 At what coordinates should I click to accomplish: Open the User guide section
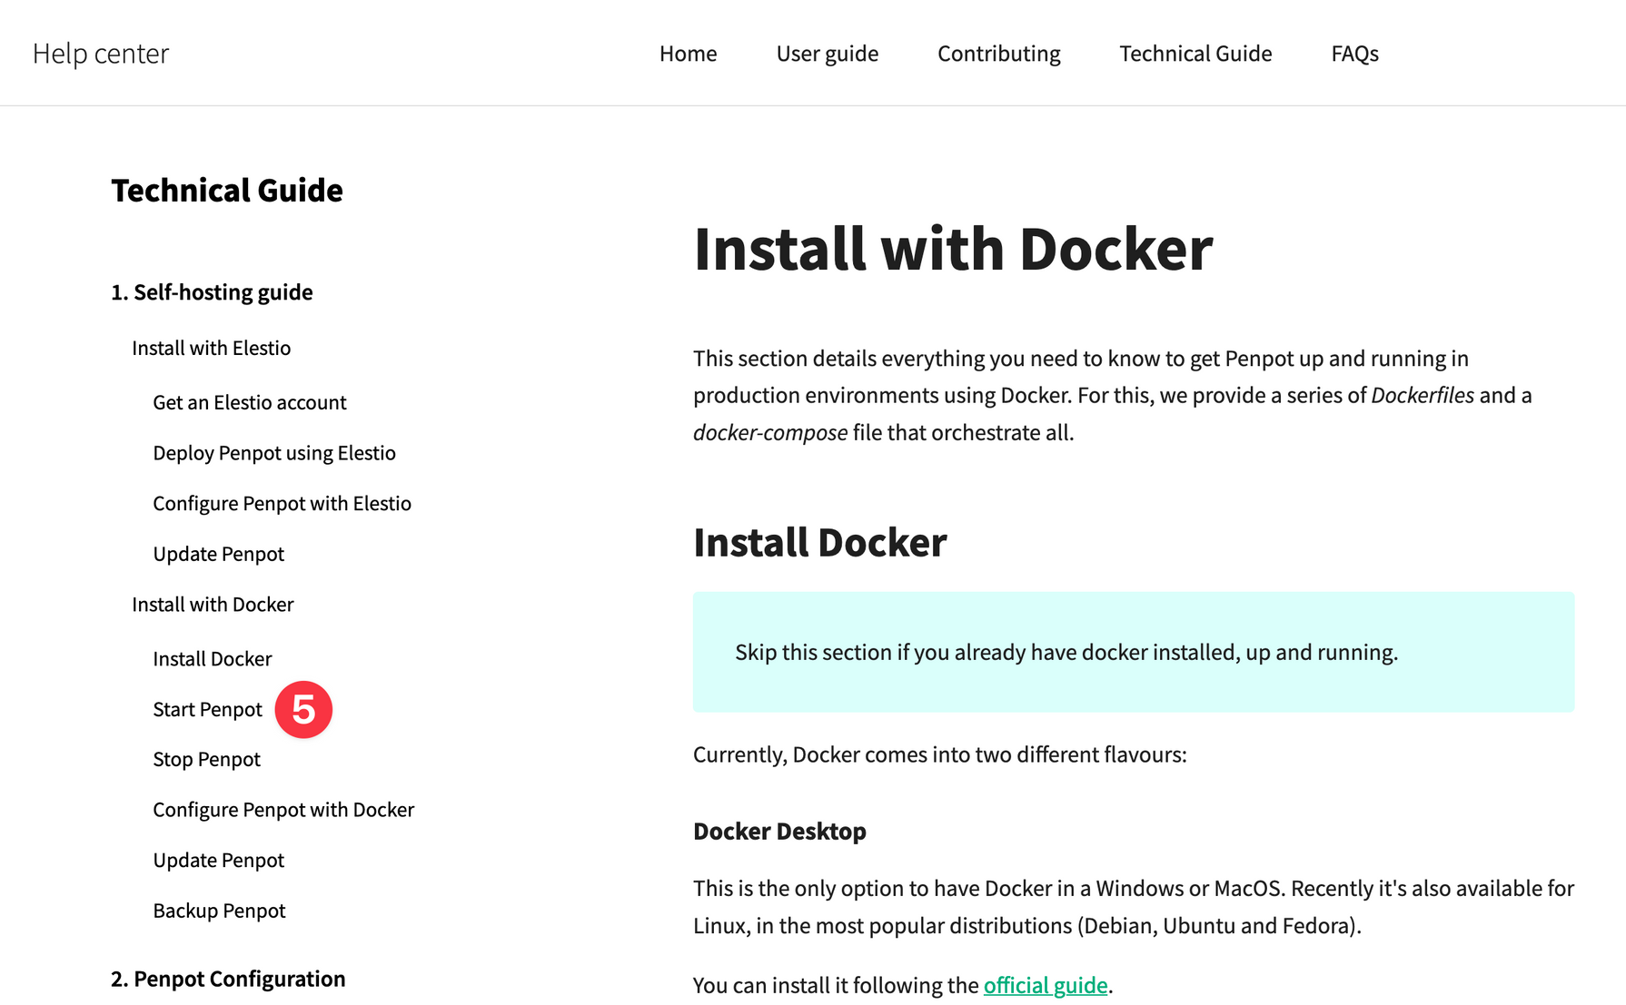click(x=827, y=54)
